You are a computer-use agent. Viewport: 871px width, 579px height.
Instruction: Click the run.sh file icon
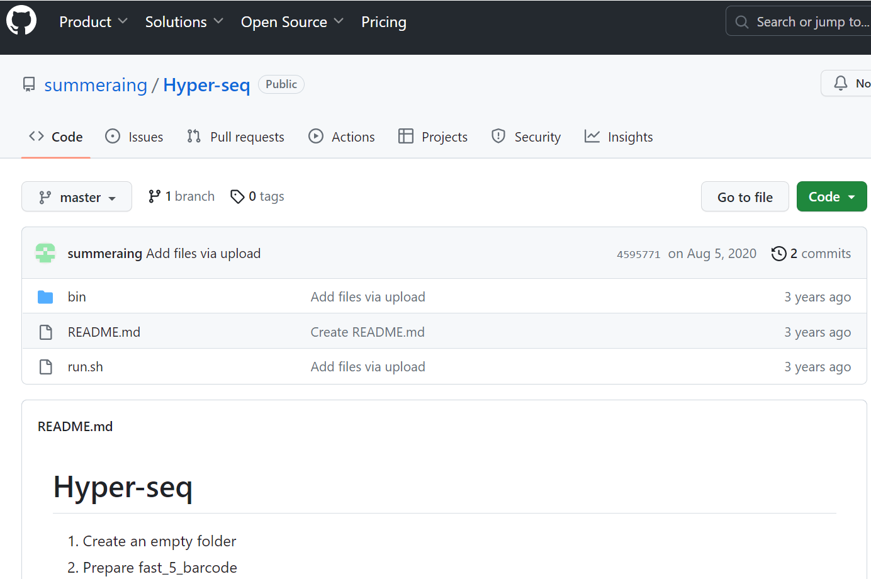pyautogui.click(x=46, y=367)
